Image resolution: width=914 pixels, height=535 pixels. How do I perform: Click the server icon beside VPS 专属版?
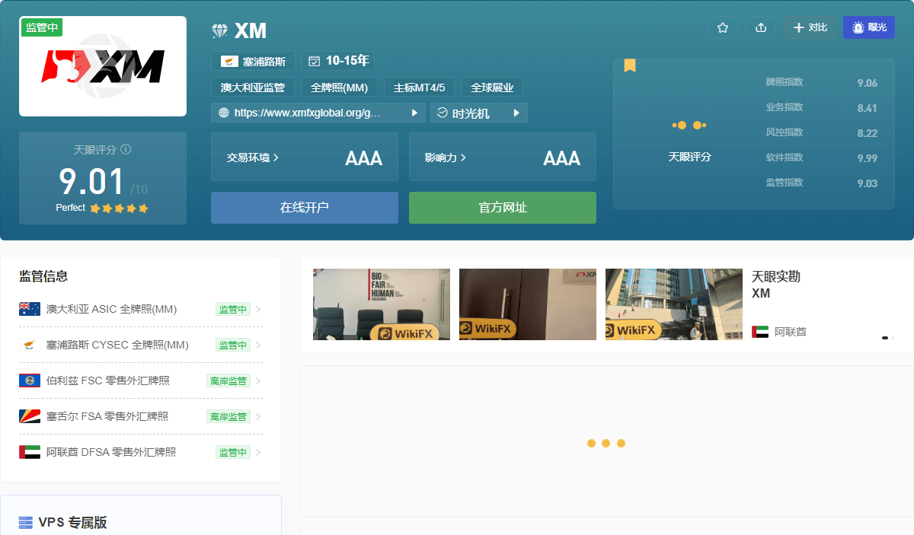[x=26, y=522]
